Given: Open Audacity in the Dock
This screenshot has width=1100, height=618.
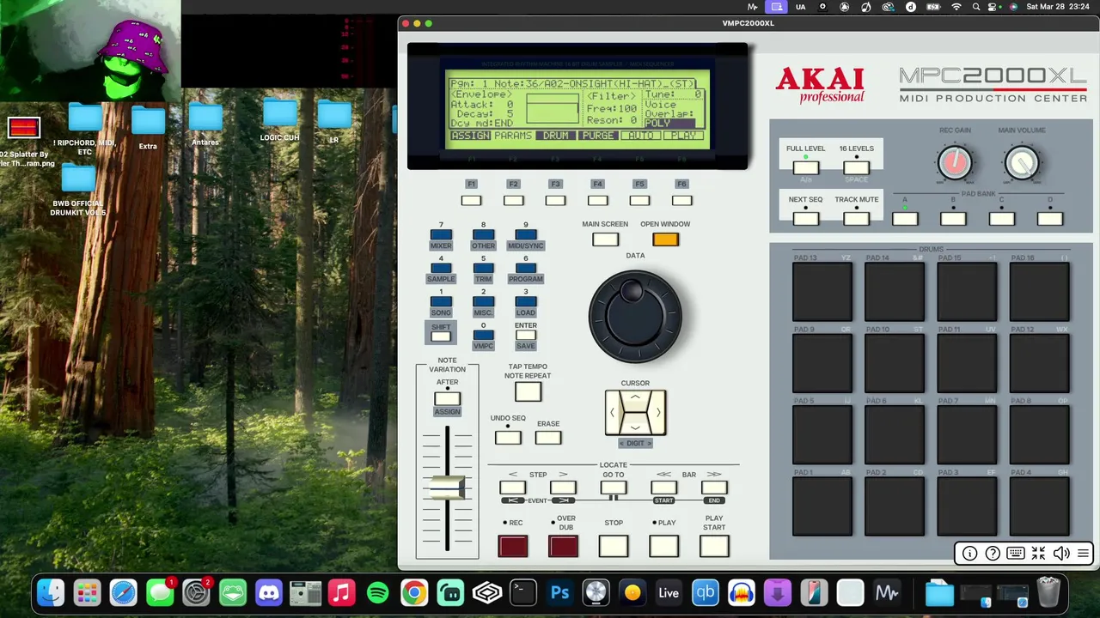Looking at the screenshot, I should [x=741, y=592].
